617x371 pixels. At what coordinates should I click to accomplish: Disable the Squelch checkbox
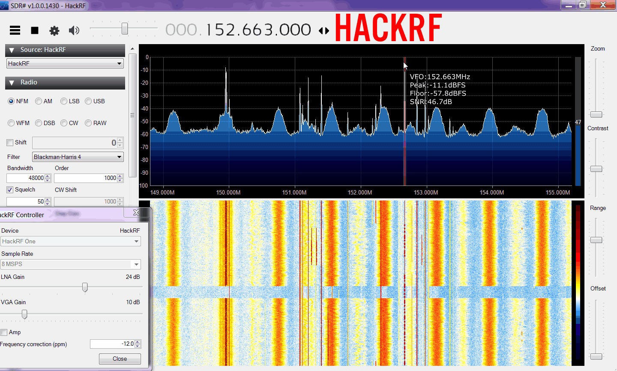(x=9, y=189)
